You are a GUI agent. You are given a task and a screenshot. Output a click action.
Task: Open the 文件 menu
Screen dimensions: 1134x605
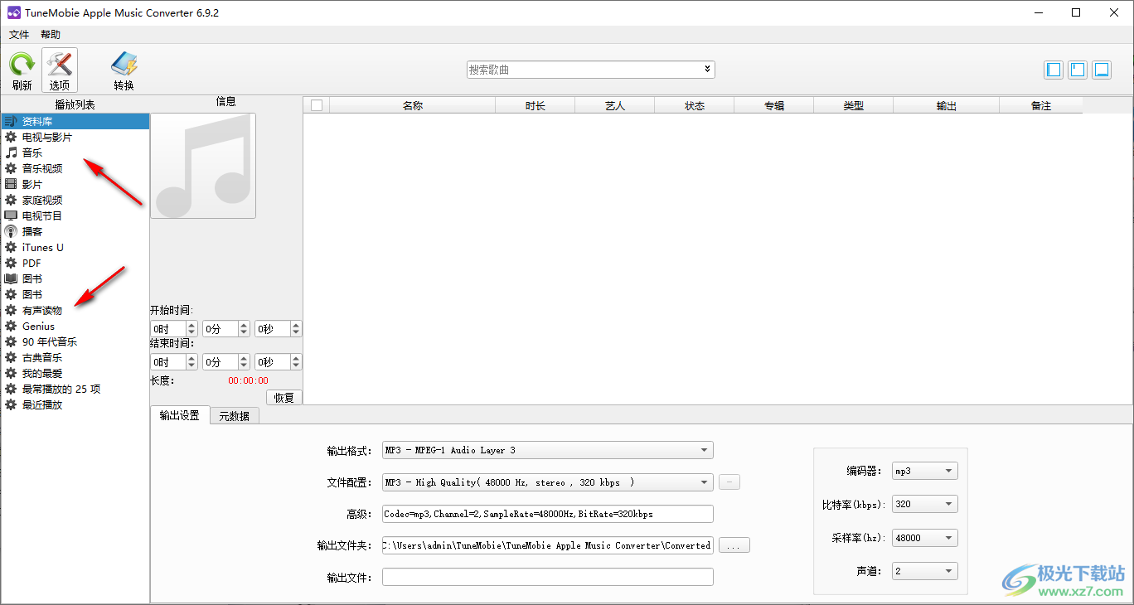tap(19, 35)
